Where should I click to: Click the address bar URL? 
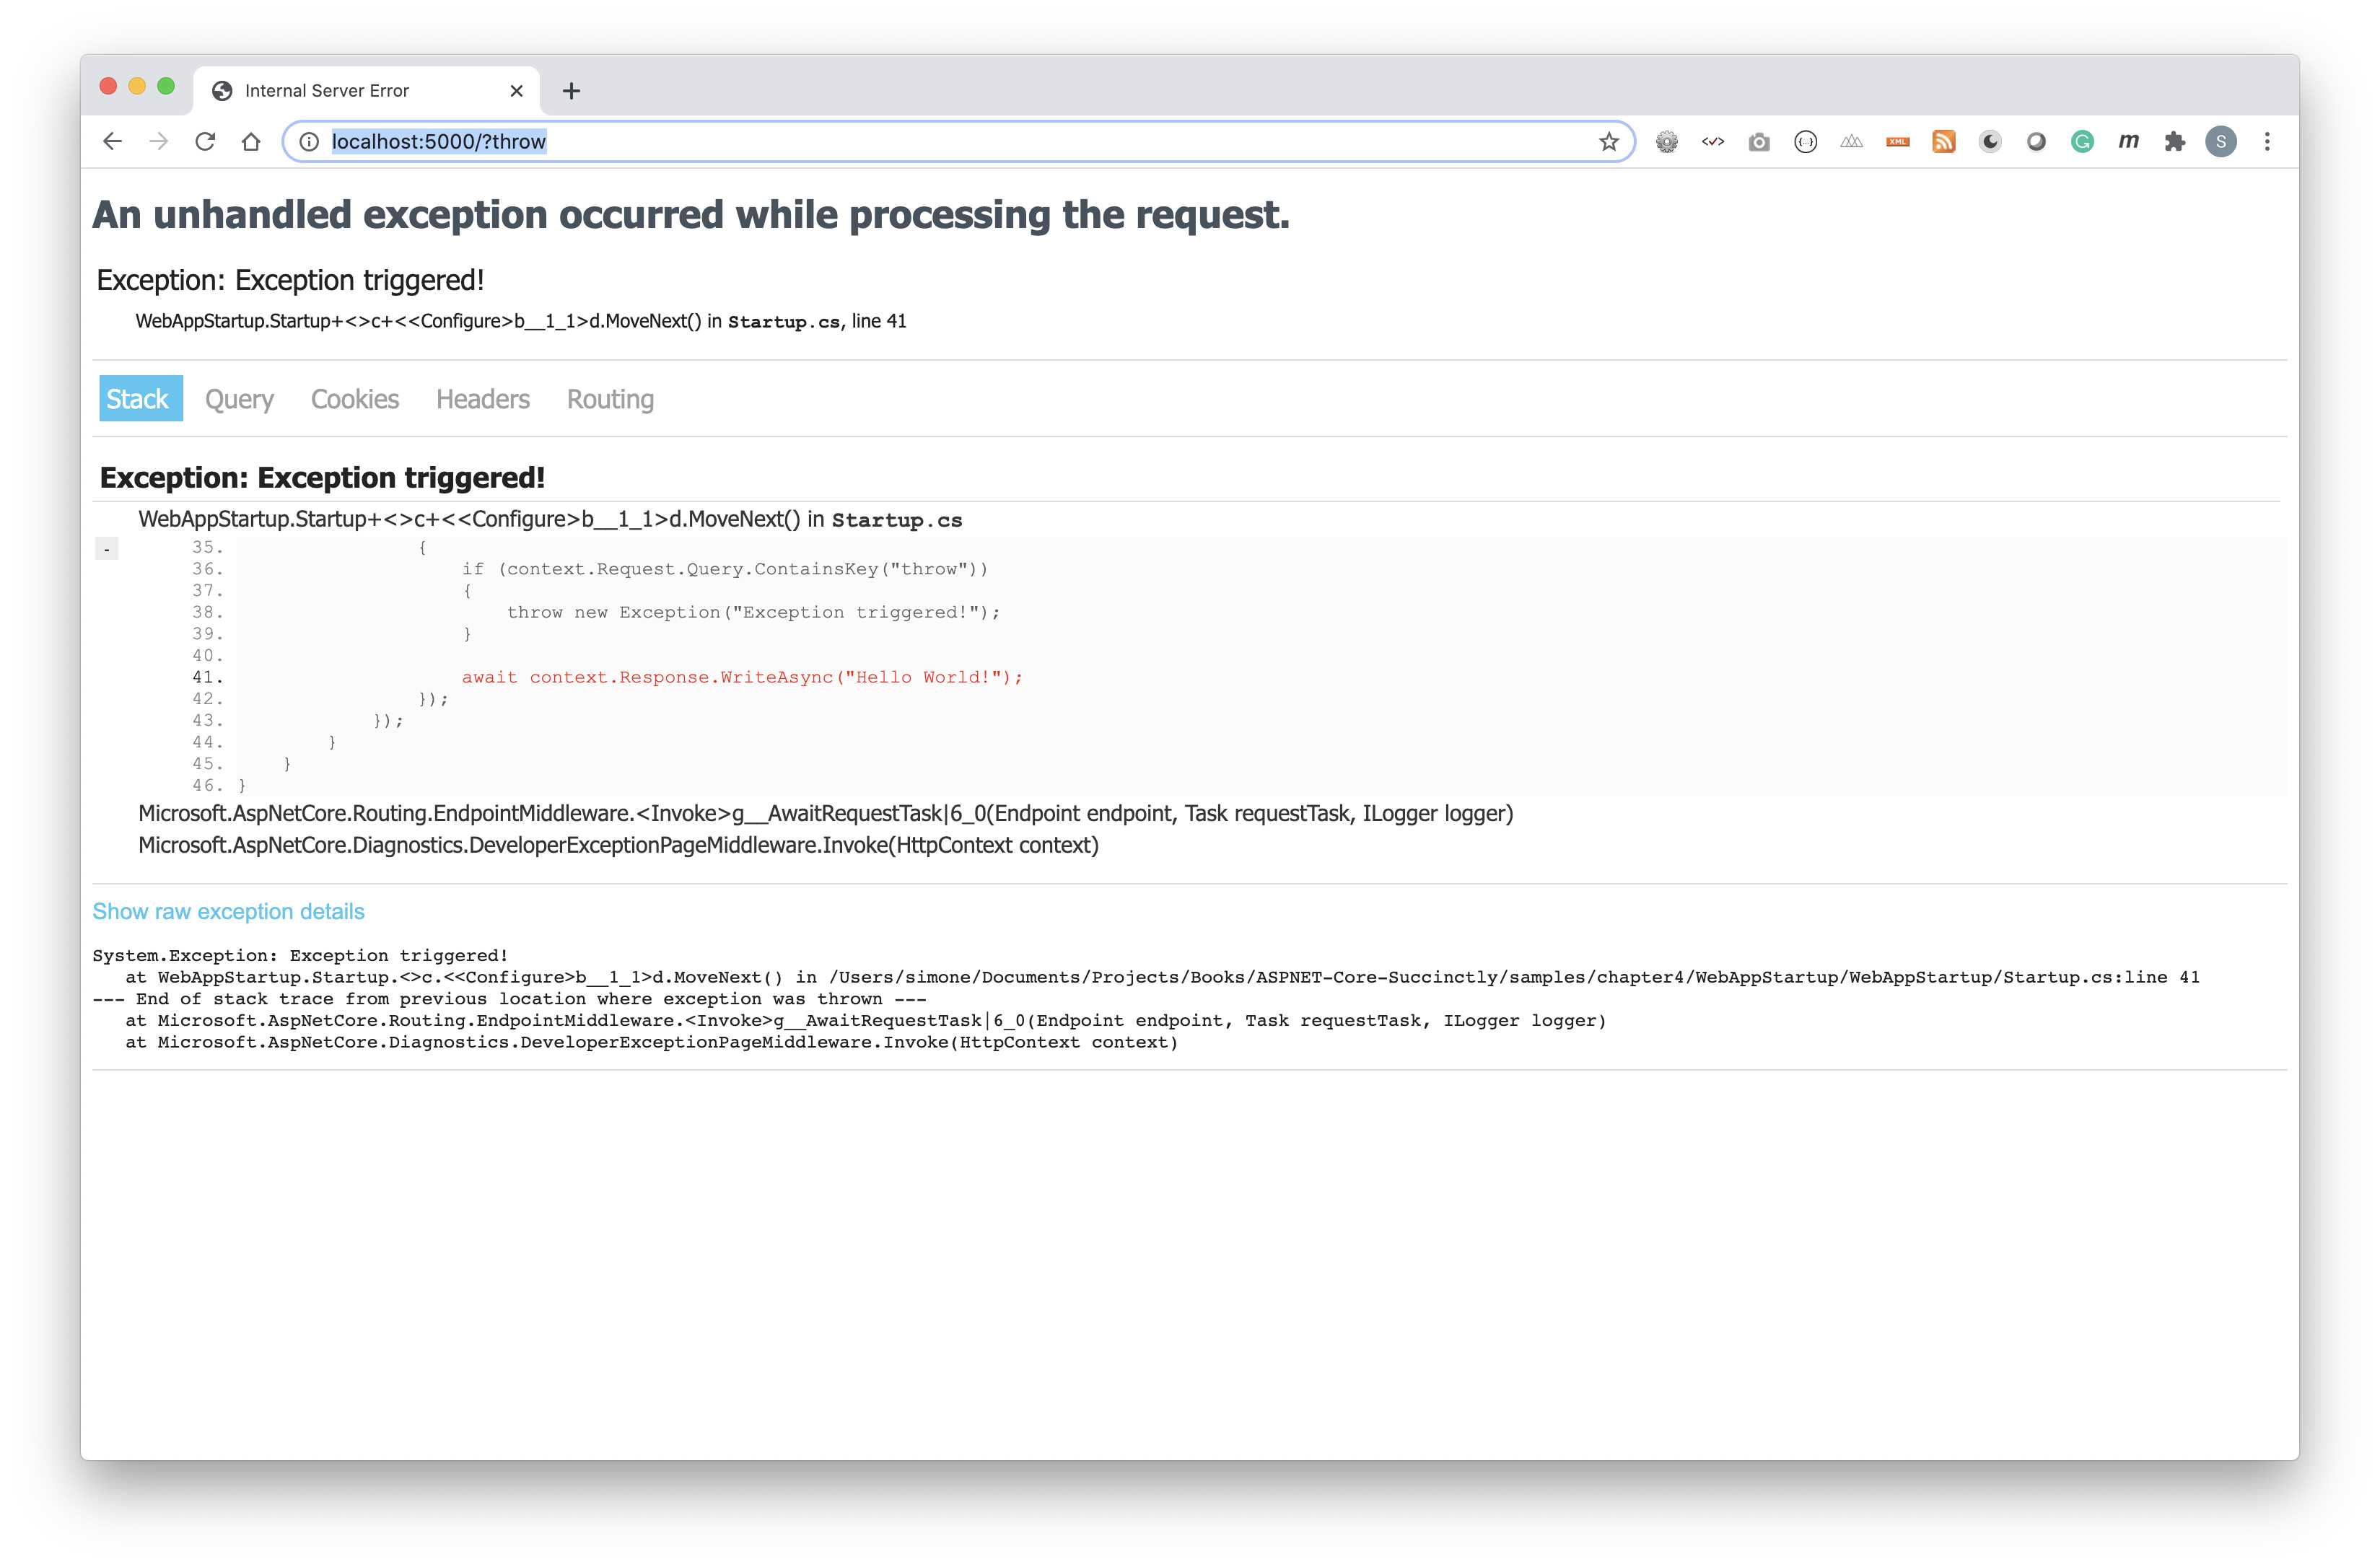[438, 141]
